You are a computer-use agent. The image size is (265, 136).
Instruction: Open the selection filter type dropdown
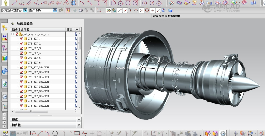25,10
